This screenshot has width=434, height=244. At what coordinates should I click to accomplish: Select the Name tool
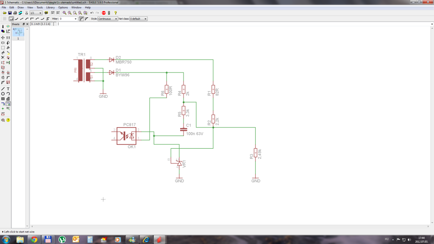tap(3, 72)
